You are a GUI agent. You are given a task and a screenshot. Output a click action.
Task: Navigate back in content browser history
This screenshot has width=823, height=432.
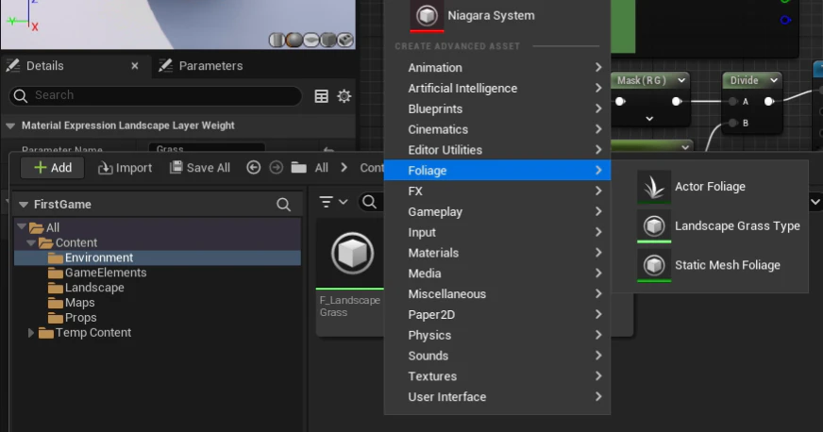[254, 167]
